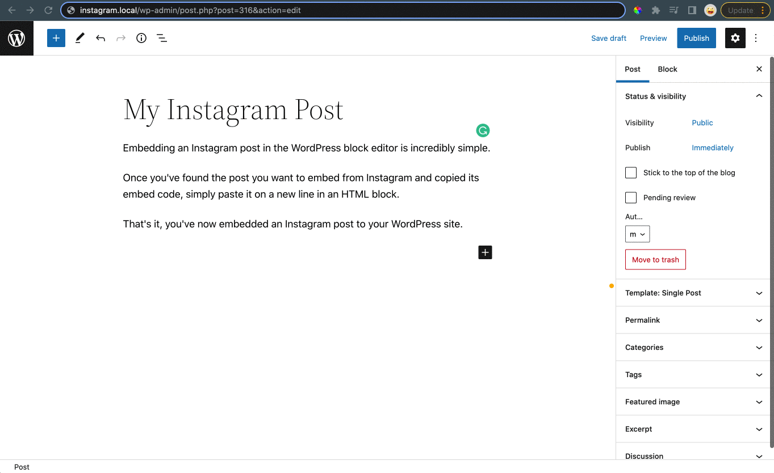Select the Tools pencil icon
The image size is (774, 473).
(80, 38)
